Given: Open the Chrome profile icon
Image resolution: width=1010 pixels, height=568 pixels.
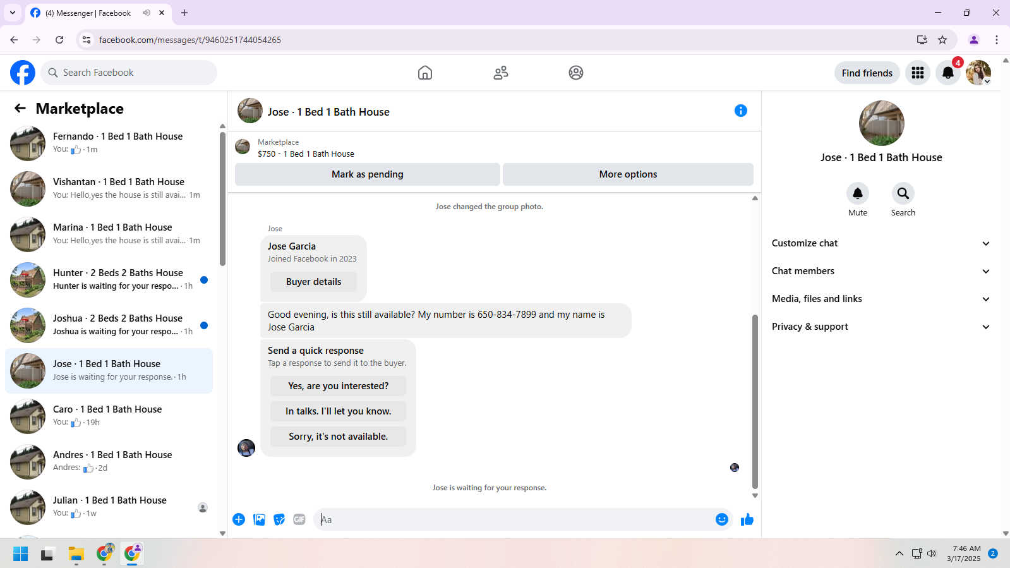Looking at the screenshot, I should coord(974,40).
